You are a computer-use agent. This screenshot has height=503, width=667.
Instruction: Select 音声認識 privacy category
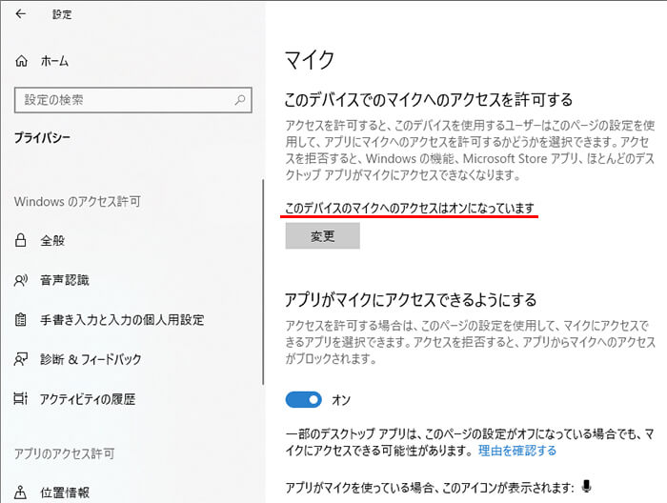[x=65, y=280]
